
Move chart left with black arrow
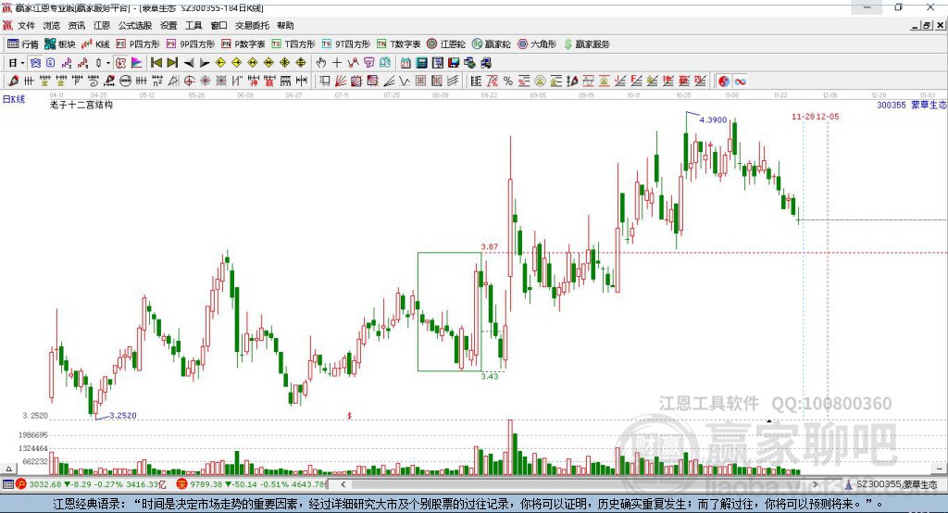pyautogui.click(x=189, y=63)
